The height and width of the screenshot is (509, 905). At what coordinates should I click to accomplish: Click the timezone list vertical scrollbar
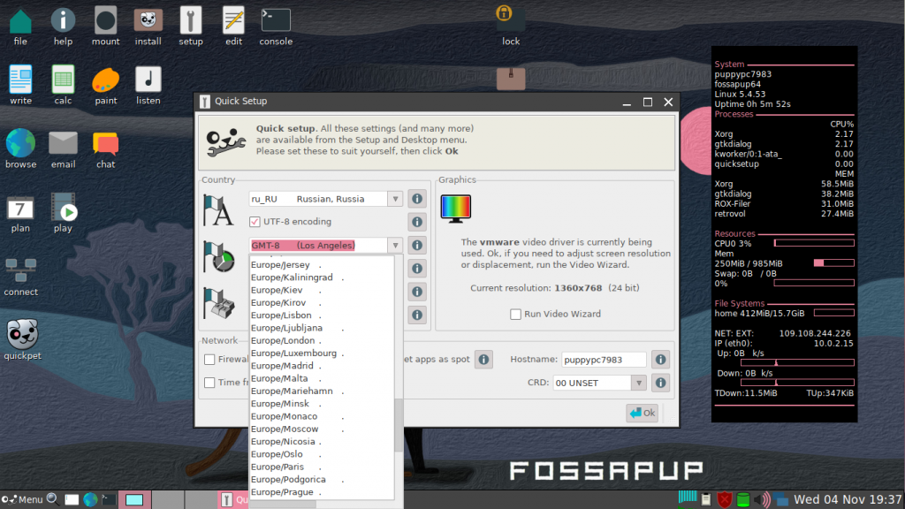coord(399,425)
